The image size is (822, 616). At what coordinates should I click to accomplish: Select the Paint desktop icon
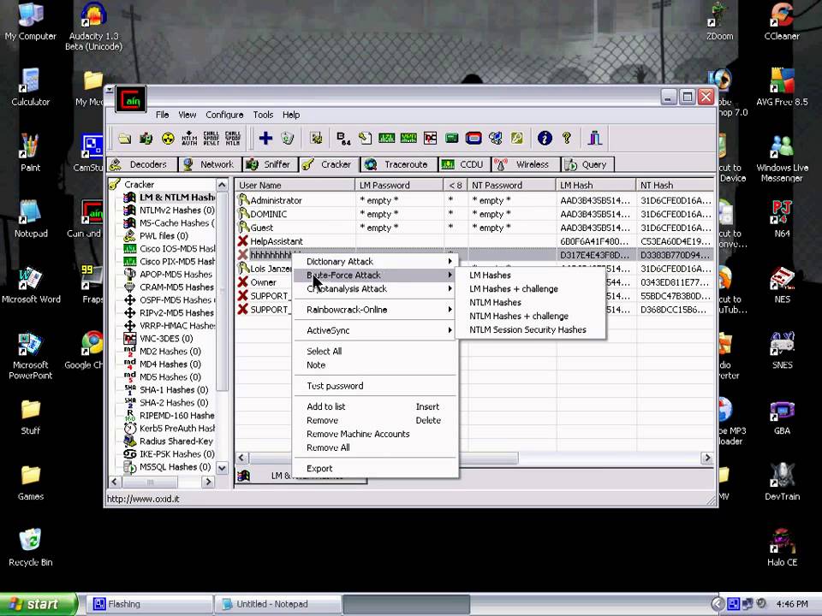pos(31,153)
